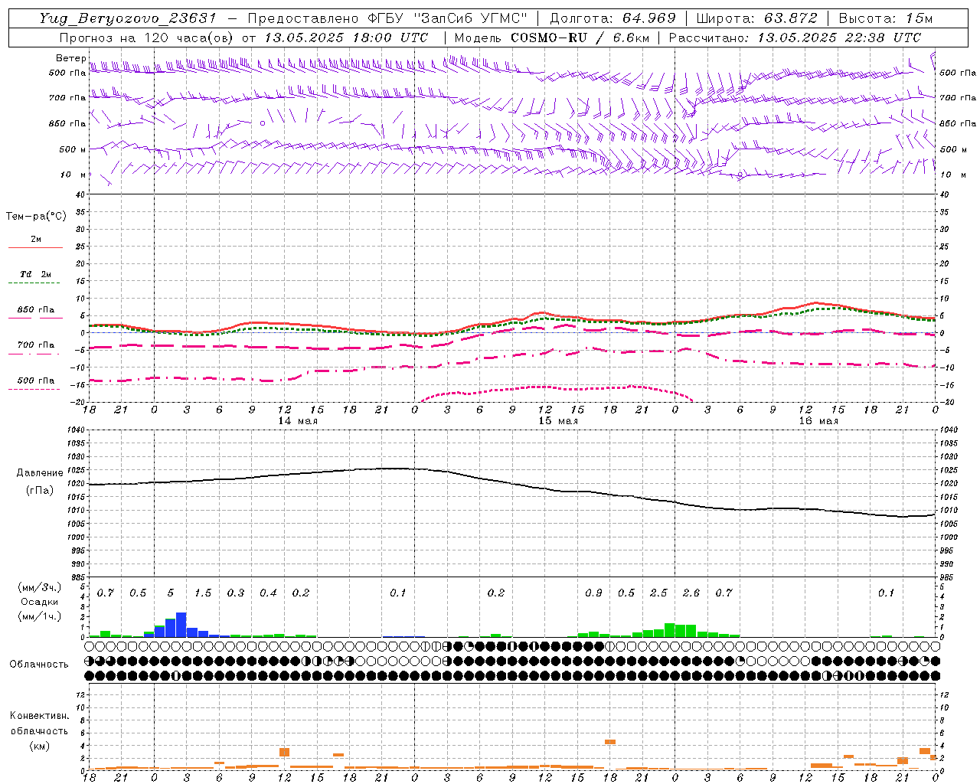Click the Рассчитано: 13.05.2025 22:38 UTC timestamp
This screenshot has width=980, height=784.
pyautogui.click(x=795, y=38)
